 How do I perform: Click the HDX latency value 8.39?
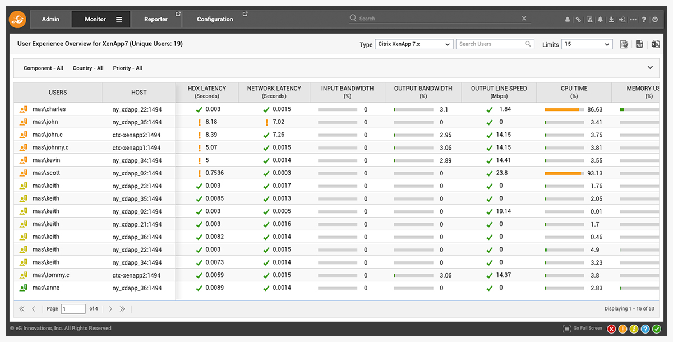[211, 135]
